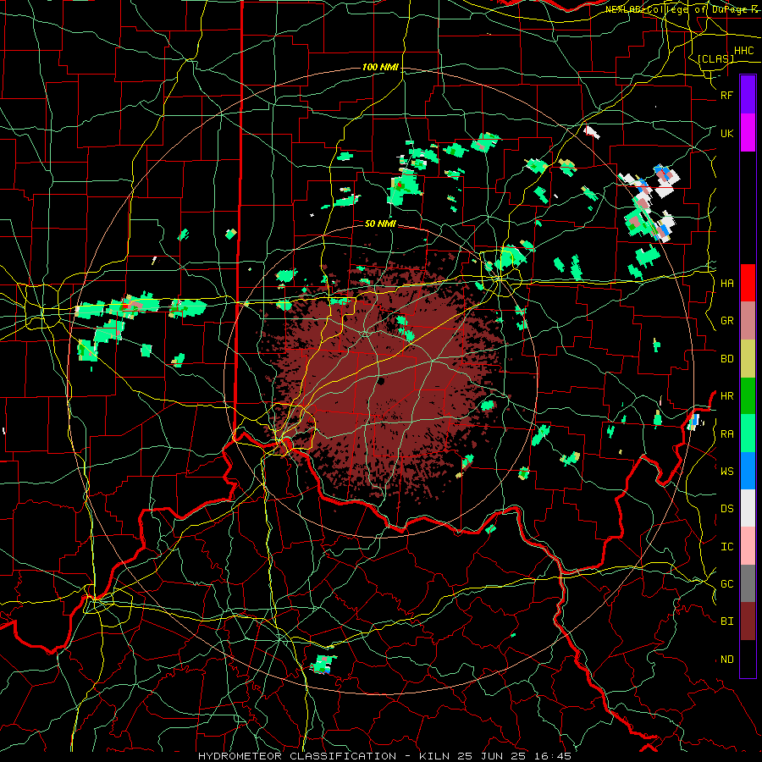Select the HR legend label

(x=726, y=396)
